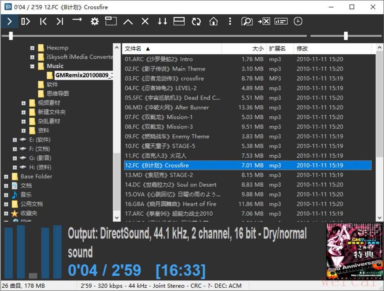The image size is (384, 291).
Task: Click the circular arrows repeat icon
Action: [196, 22]
